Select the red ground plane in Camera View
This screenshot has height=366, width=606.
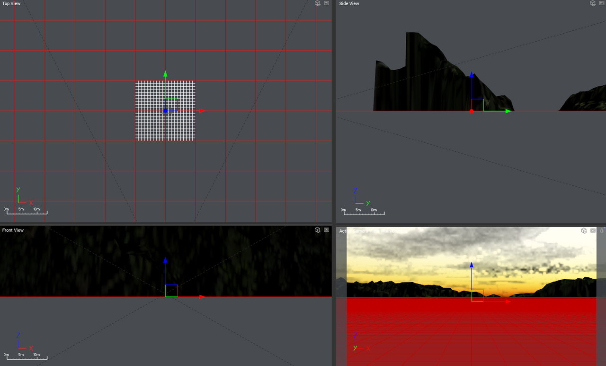pos(472,332)
